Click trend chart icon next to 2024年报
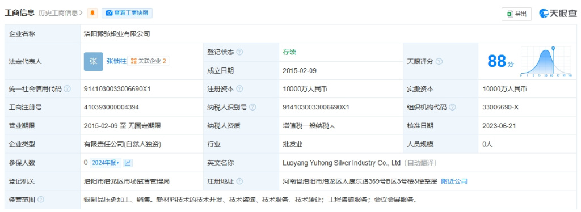Viewport: 581px width, 212px height. tap(128, 163)
